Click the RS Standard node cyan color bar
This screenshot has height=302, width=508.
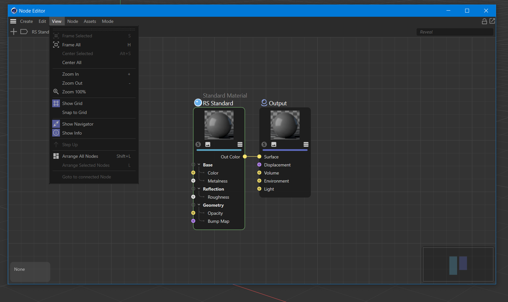(219, 150)
